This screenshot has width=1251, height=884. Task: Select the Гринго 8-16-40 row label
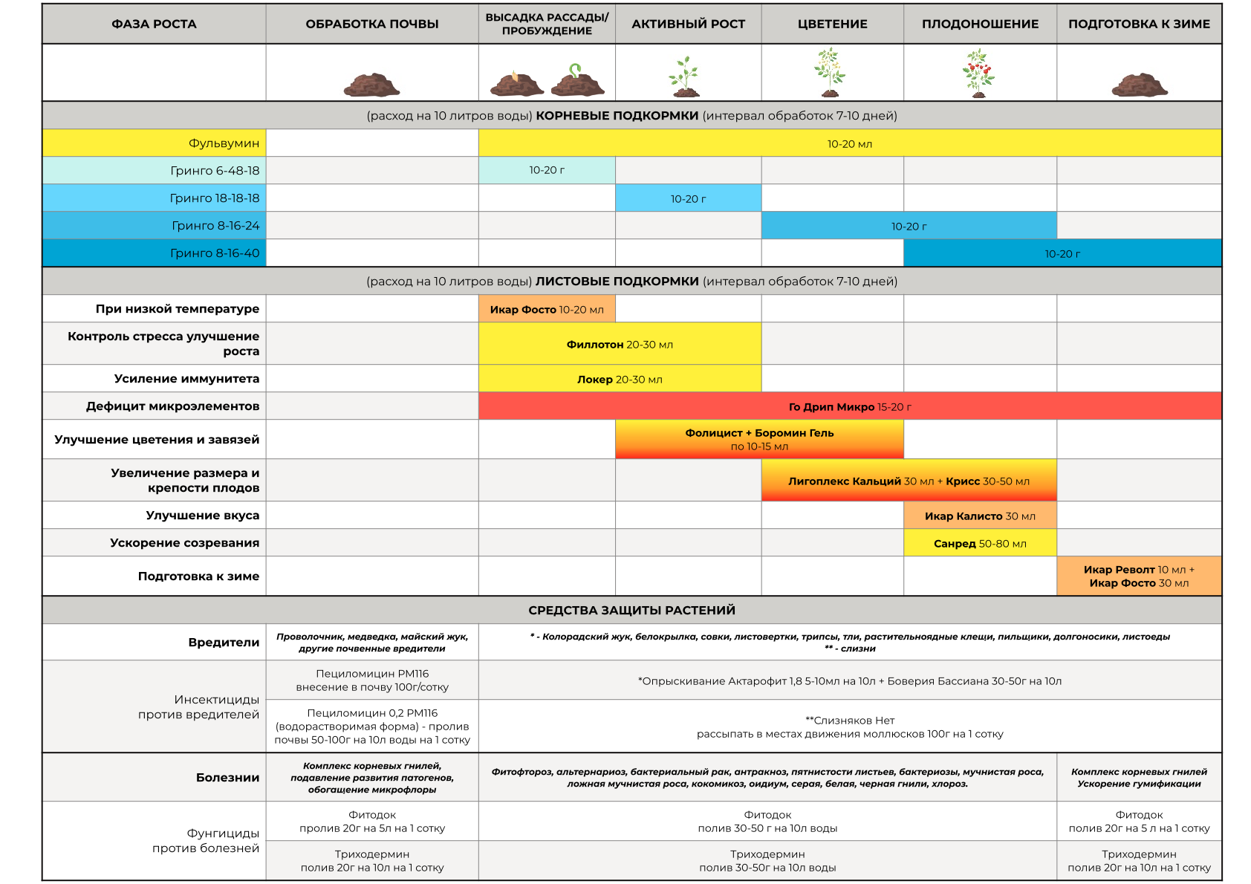pos(154,253)
